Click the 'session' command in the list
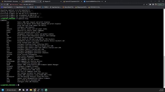 click(9, 54)
